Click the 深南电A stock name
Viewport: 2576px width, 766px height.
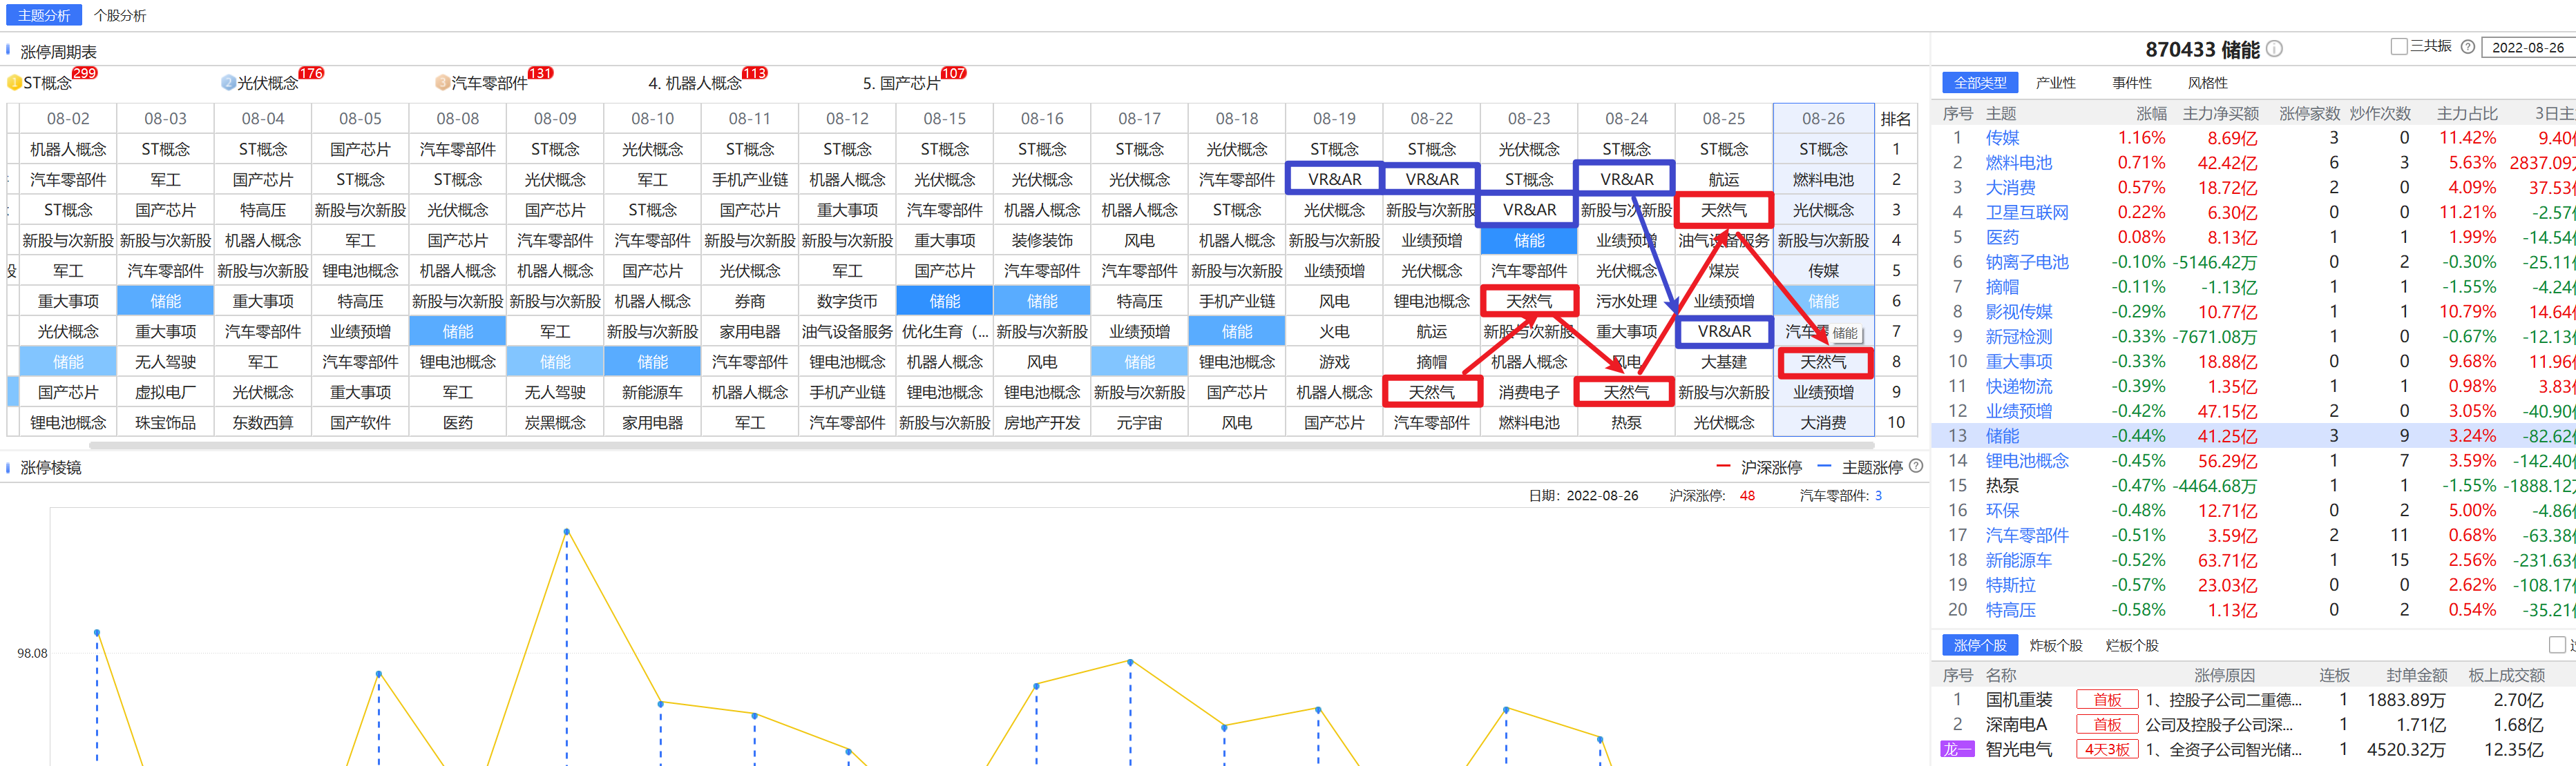pyautogui.click(x=2016, y=725)
